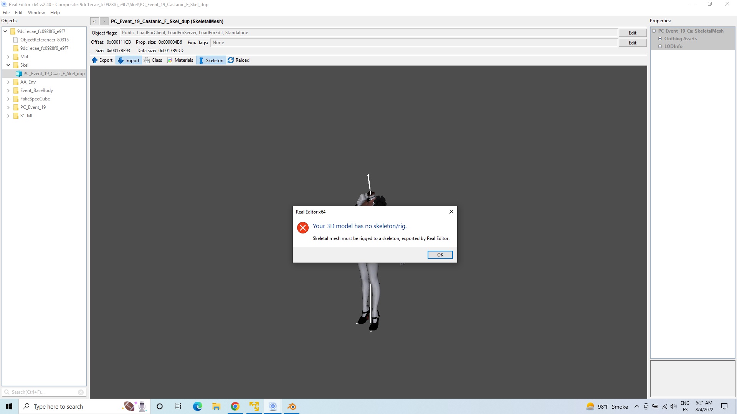Image resolution: width=737 pixels, height=414 pixels.
Task: Open the Window menu
Action: [36, 13]
